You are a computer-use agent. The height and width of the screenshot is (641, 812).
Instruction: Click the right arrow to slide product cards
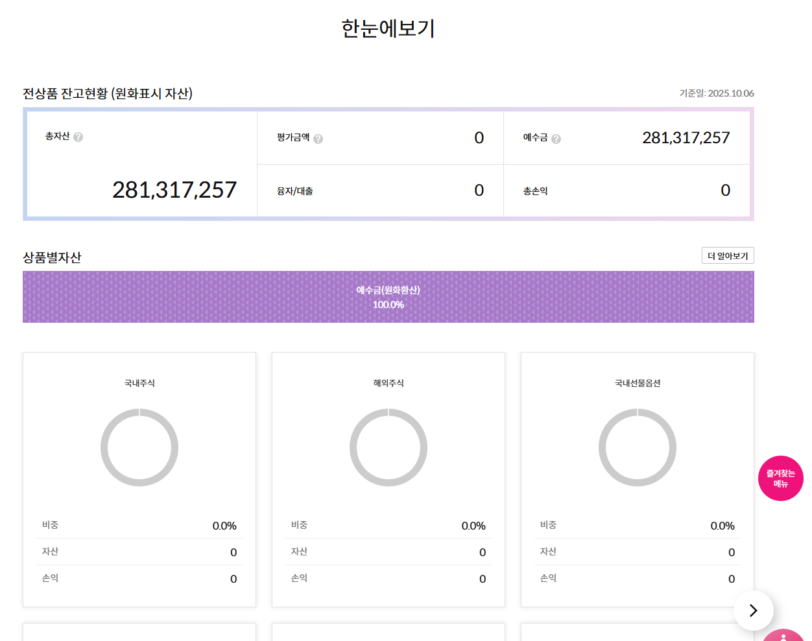coord(753,610)
